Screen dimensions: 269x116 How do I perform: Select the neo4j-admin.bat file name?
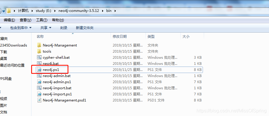[56, 76]
